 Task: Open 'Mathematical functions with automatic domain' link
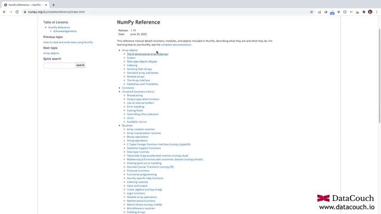pos(165,159)
